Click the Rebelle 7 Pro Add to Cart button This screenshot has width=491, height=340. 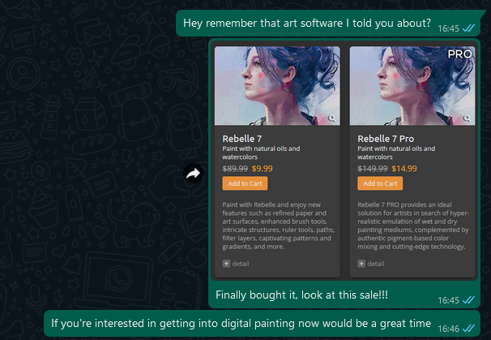[380, 183]
